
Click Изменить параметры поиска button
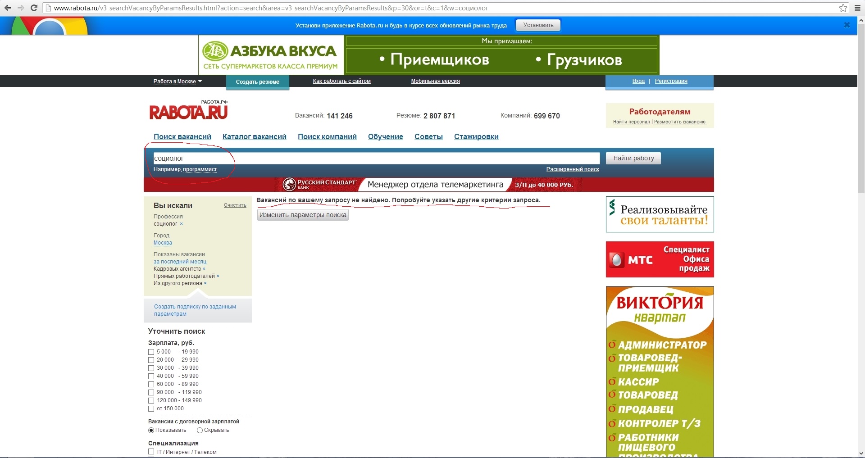click(303, 215)
